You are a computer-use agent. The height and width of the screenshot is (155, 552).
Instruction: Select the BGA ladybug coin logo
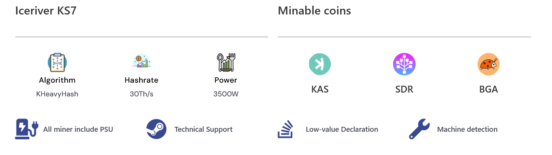[489, 64]
